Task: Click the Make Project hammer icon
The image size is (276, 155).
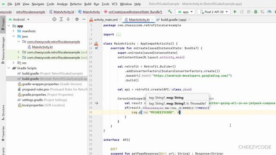Action: (170, 12)
